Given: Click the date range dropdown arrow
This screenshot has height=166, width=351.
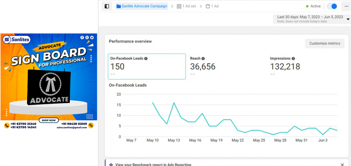Looking at the screenshot, I should click(348, 19).
